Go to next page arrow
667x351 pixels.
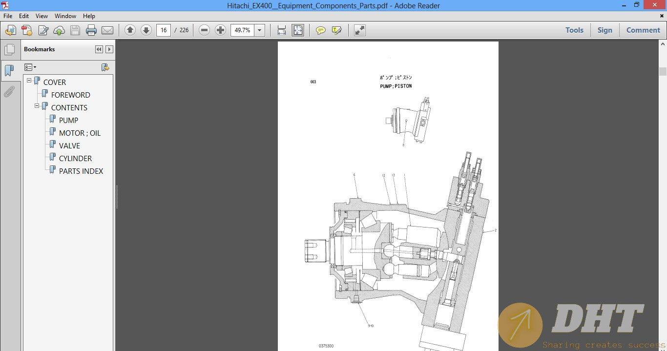(146, 30)
